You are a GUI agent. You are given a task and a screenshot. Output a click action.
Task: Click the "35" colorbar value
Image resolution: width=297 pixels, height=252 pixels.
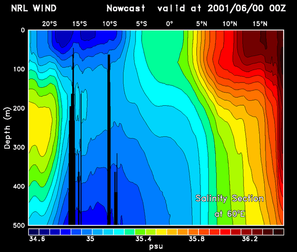pyautogui.click(x=91, y=239)
